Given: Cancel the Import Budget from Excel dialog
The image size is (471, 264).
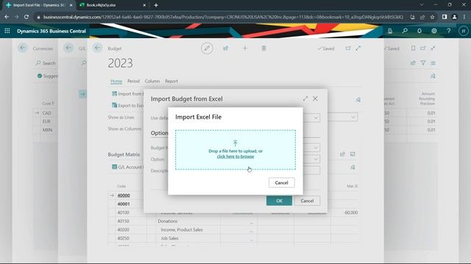Looking at the screenshot, I should click(x=307, y=201).
